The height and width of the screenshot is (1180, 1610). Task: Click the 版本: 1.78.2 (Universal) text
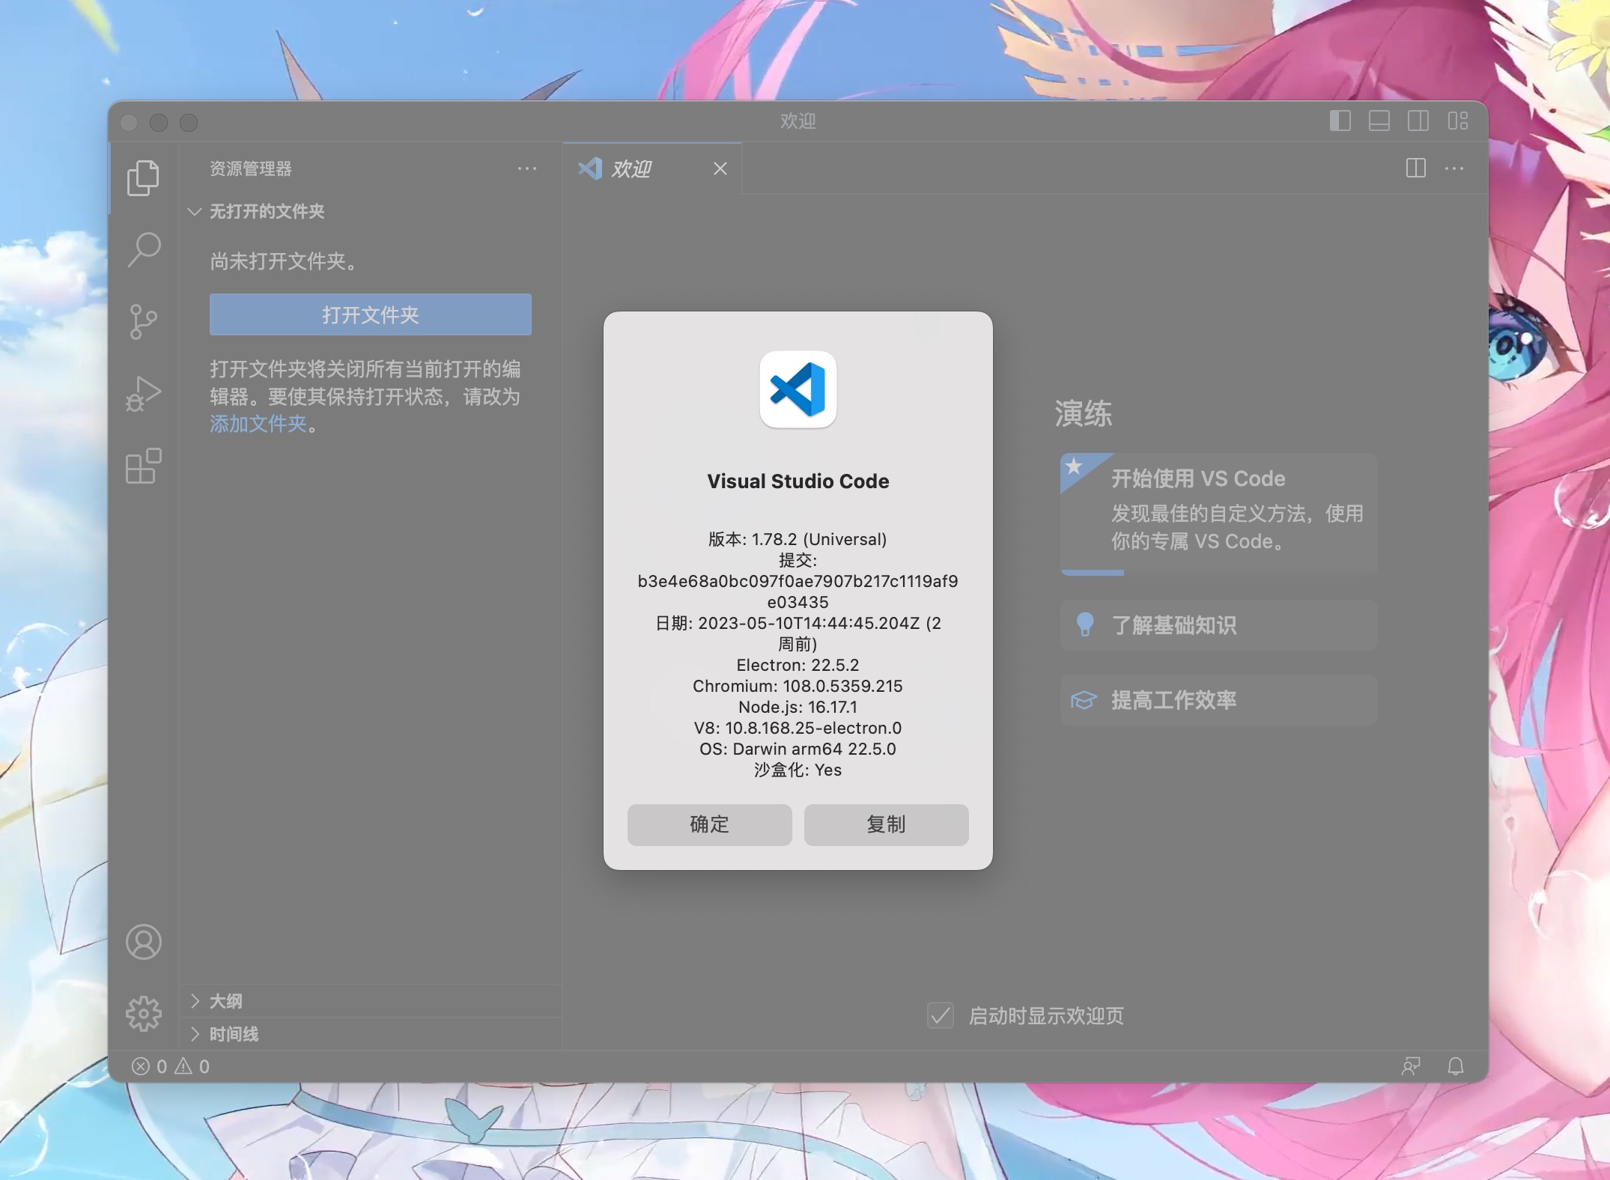pos(798,539)
